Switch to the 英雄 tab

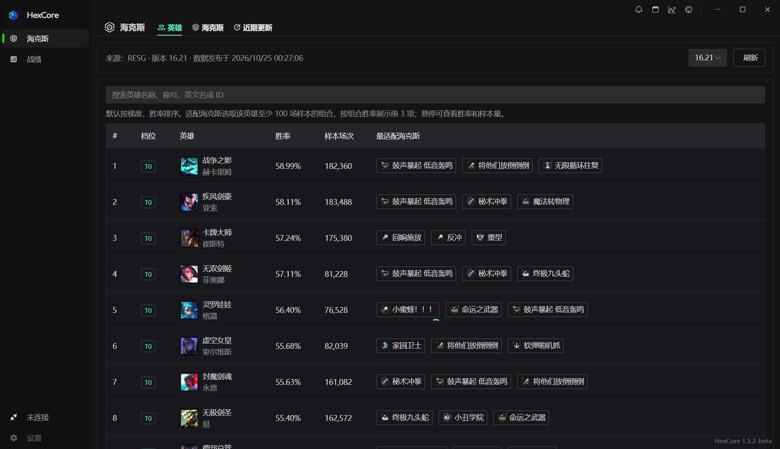tap(170, 28)
